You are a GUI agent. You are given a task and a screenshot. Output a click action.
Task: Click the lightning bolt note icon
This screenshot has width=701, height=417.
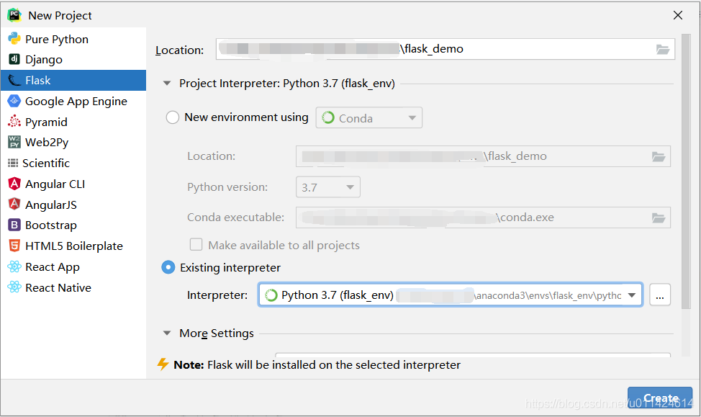(163, 364)
